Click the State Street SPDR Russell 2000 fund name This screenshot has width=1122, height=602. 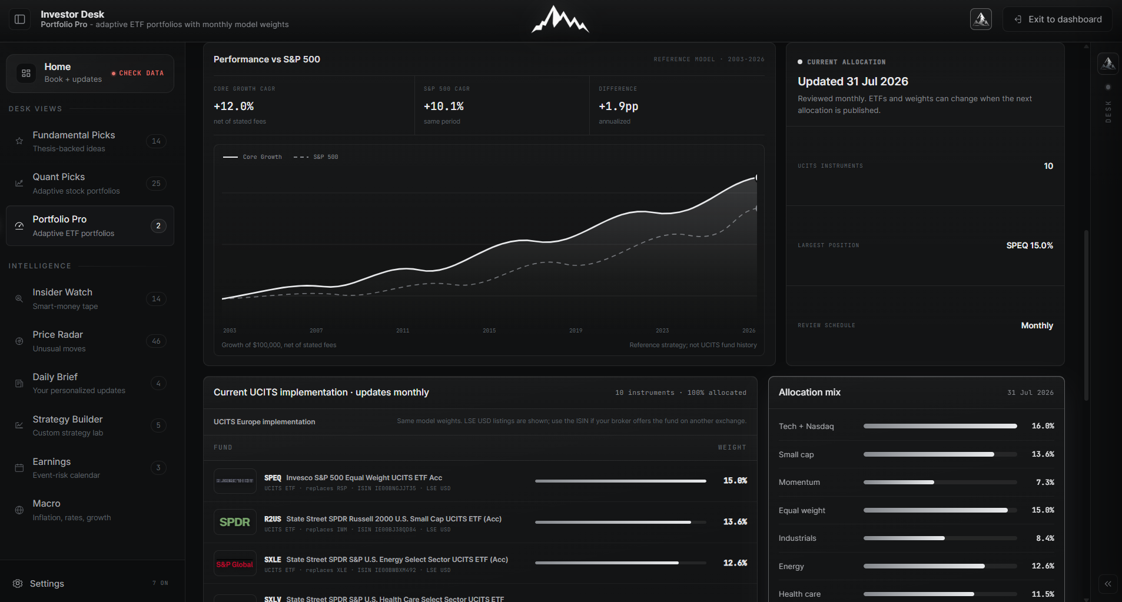point(394,519)
